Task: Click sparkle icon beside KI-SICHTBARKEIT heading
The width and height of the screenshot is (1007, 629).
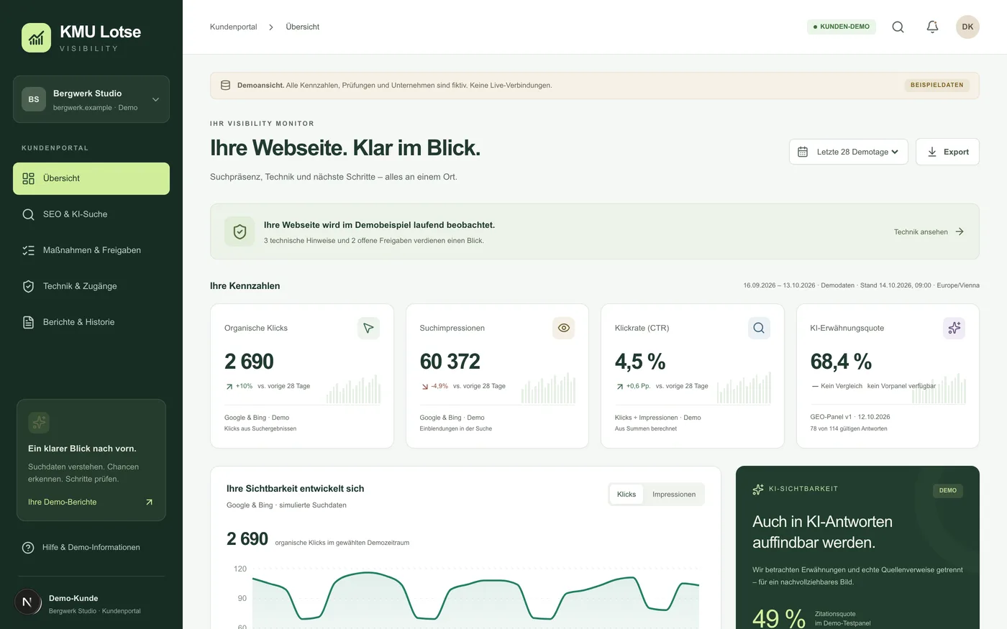Action: [x=758, y=489]
